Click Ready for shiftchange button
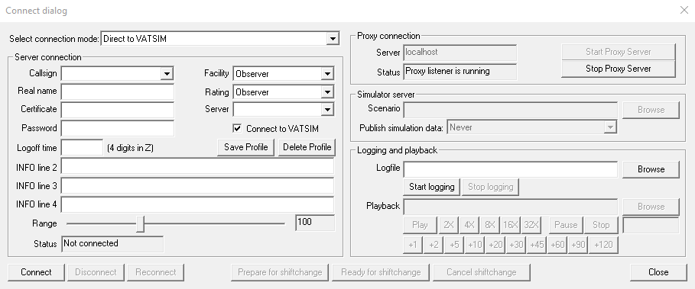The width and height of the screenshot is (695, 289). click(381, 272)
